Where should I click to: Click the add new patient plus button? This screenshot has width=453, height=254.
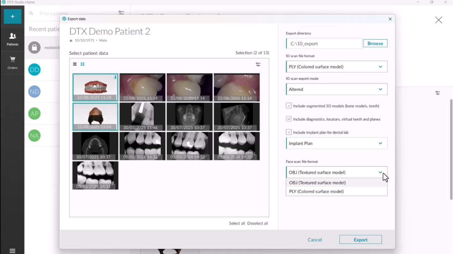coord(13,16)
